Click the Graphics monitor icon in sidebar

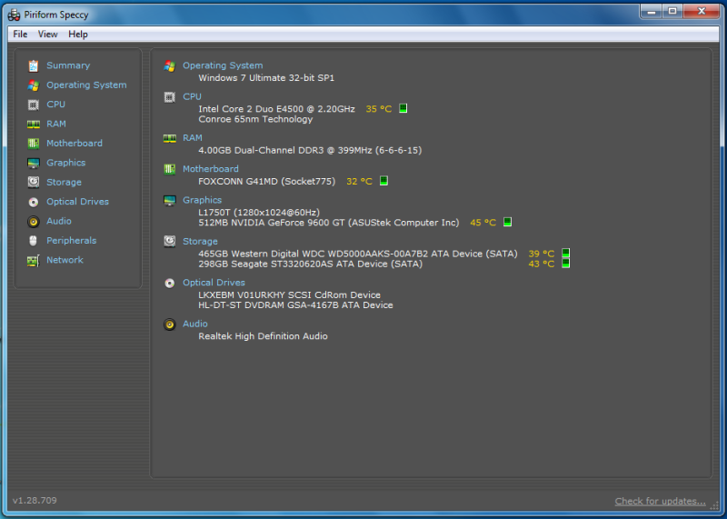[x=33, y=164]
